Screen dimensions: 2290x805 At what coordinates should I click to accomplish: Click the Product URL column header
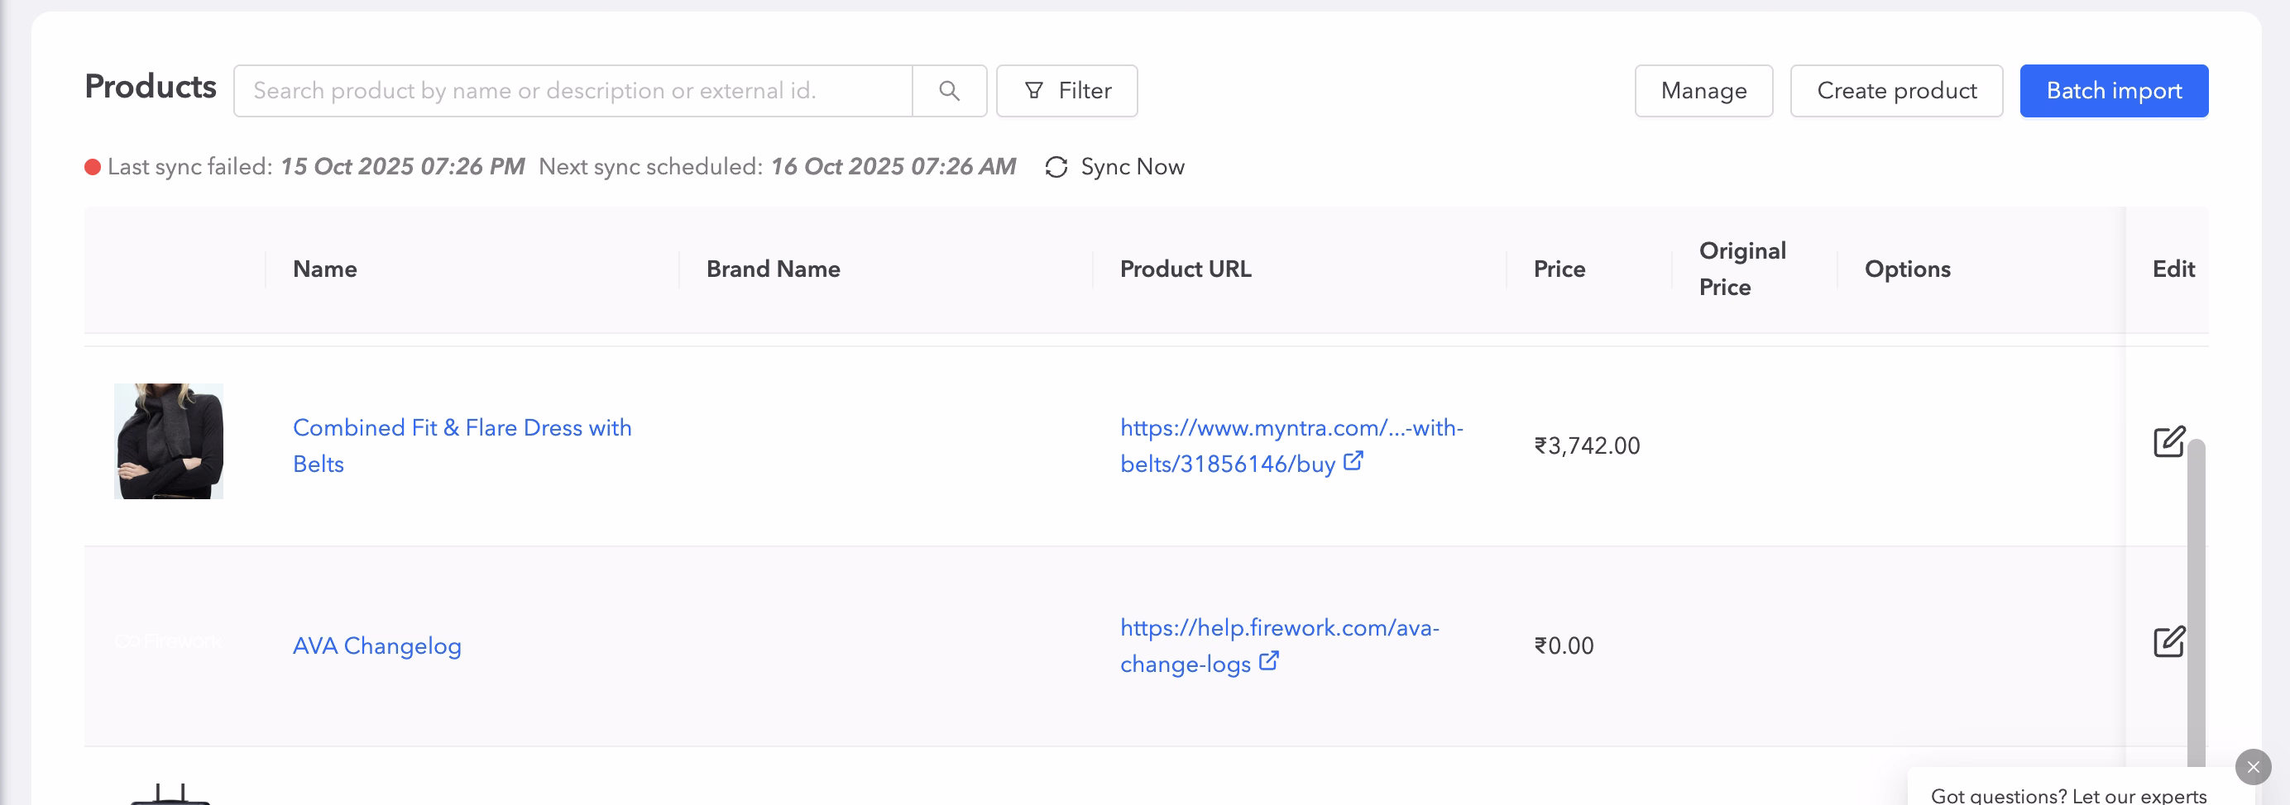pyautogui.click(x=1185, y=269)
